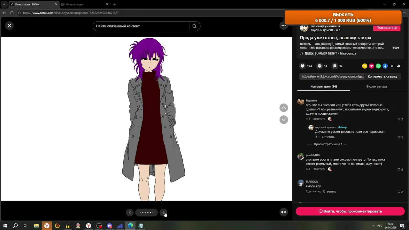Viewport: 409px width, 230px height.
Task: Show hidden system tray icons
Action: pos(373,226)
